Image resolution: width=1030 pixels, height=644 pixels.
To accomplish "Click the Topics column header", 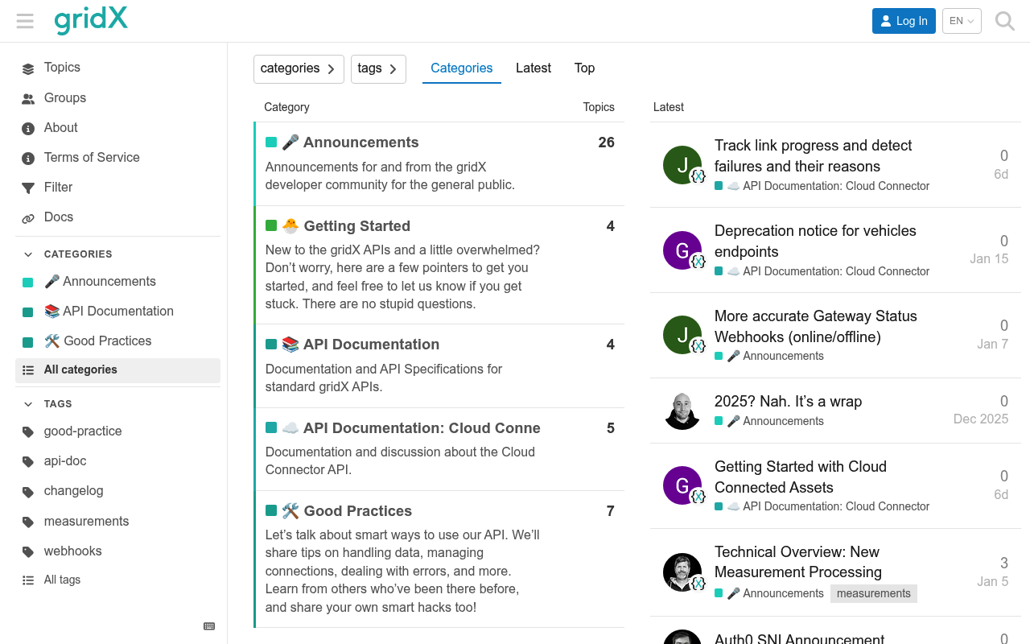I will point(599,107).
